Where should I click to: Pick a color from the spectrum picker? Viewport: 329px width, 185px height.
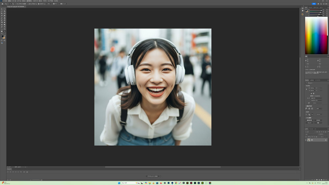[316, 35]
